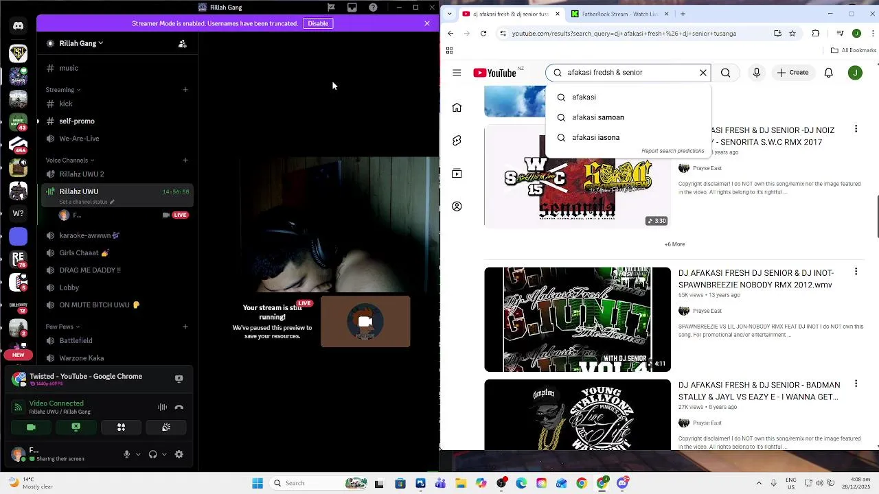Click Chrome apps grid shortcut in bookmarks bar

(449, 50)
